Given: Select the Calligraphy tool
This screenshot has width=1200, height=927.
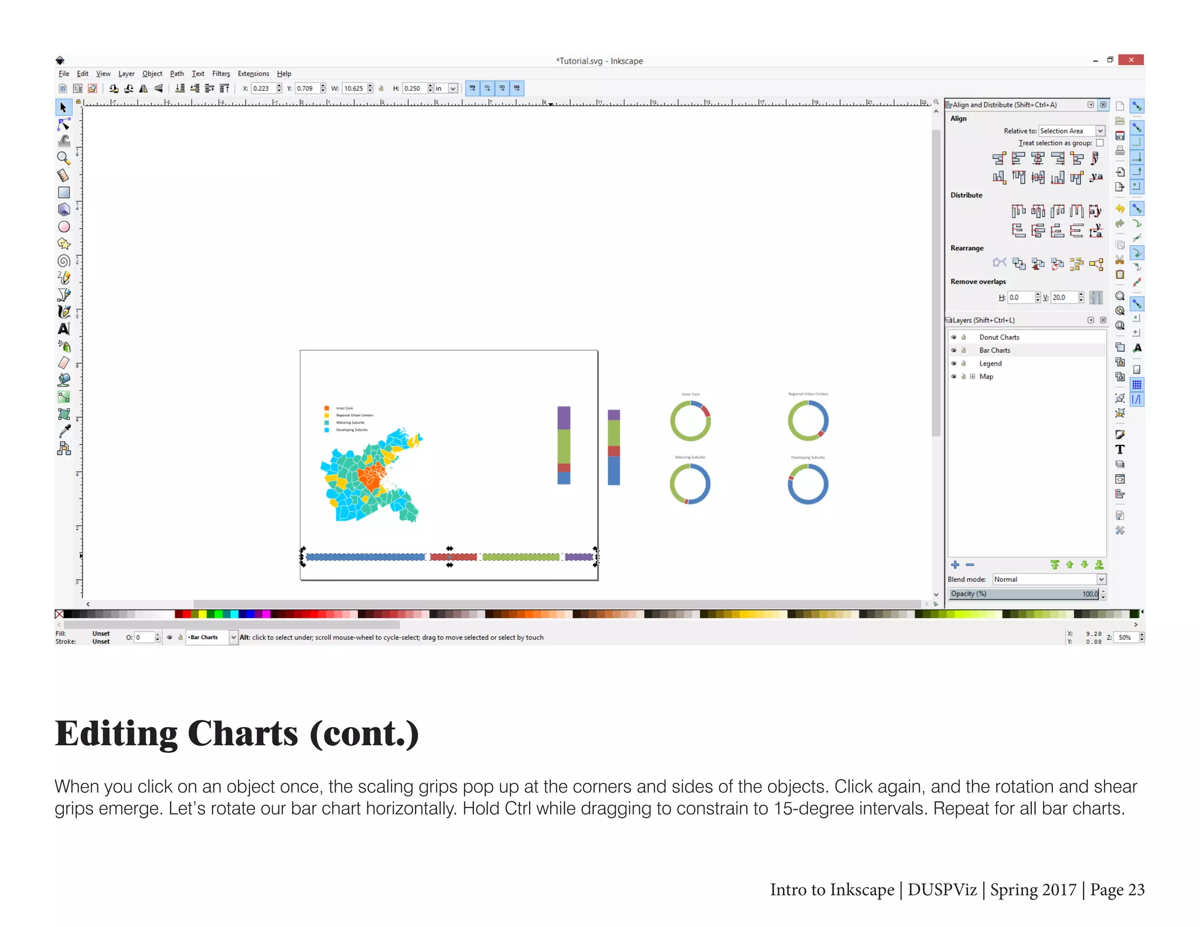Looking at the screenshot, I should 63,312.
